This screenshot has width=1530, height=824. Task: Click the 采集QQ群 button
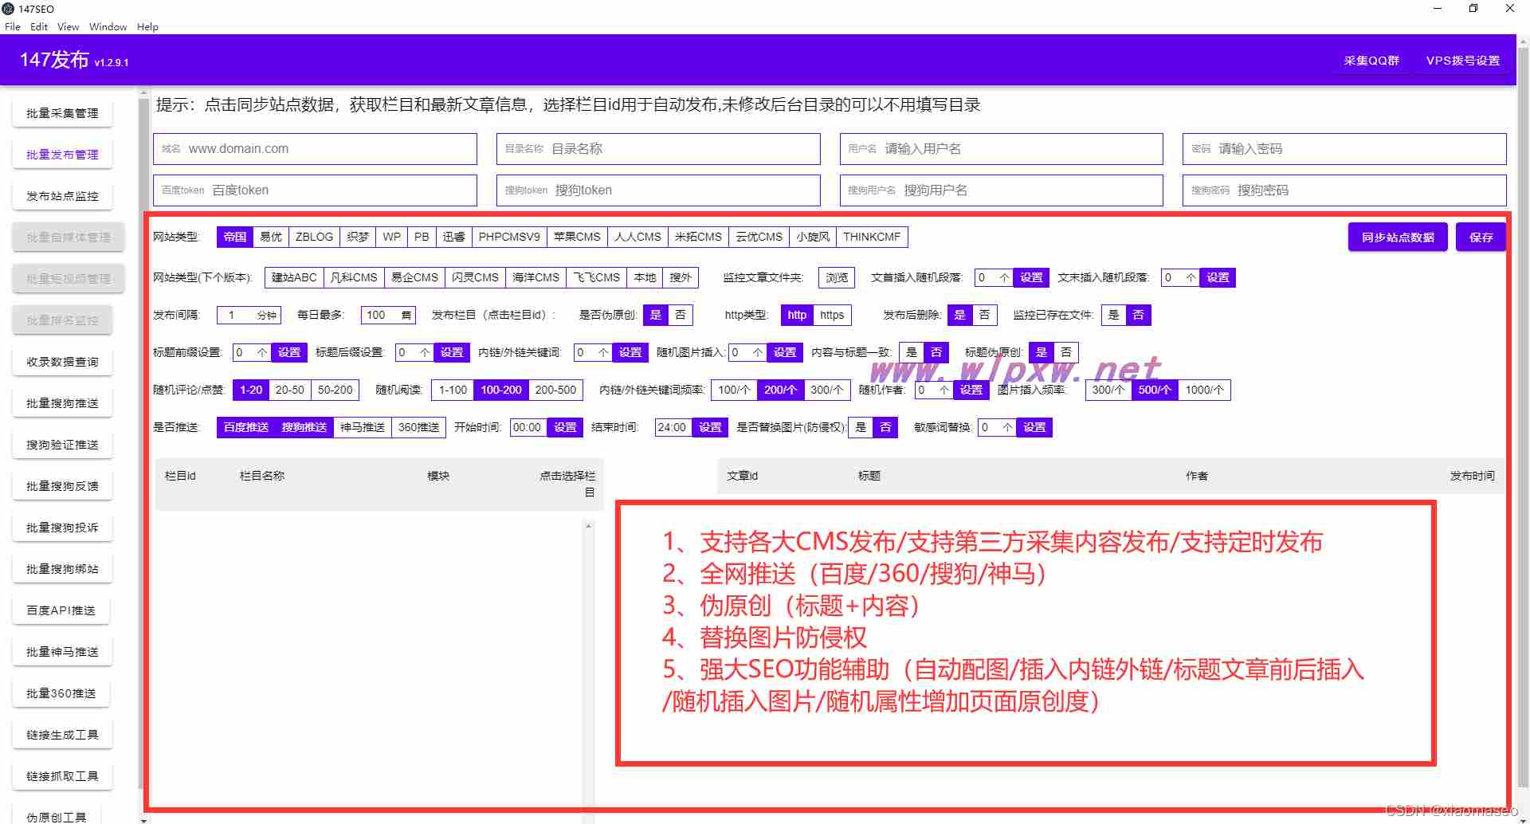click(x=1371, y=61)
